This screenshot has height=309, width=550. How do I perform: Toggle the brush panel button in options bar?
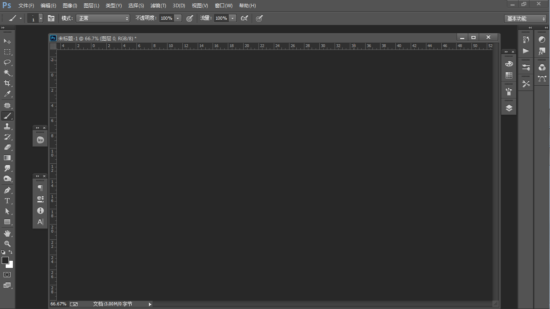(x=51, y=18)
